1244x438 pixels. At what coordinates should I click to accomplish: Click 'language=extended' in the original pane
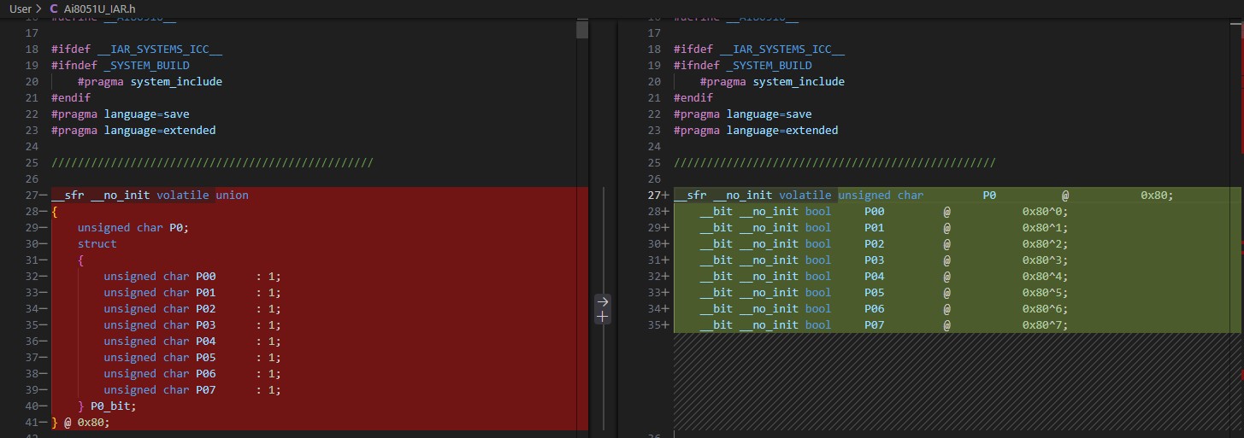pyautogui.click(x=160, y=131)
